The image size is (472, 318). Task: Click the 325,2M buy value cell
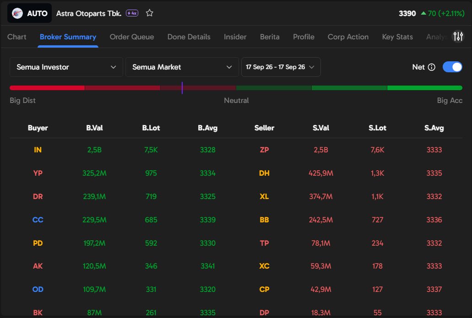click(94, 173)
